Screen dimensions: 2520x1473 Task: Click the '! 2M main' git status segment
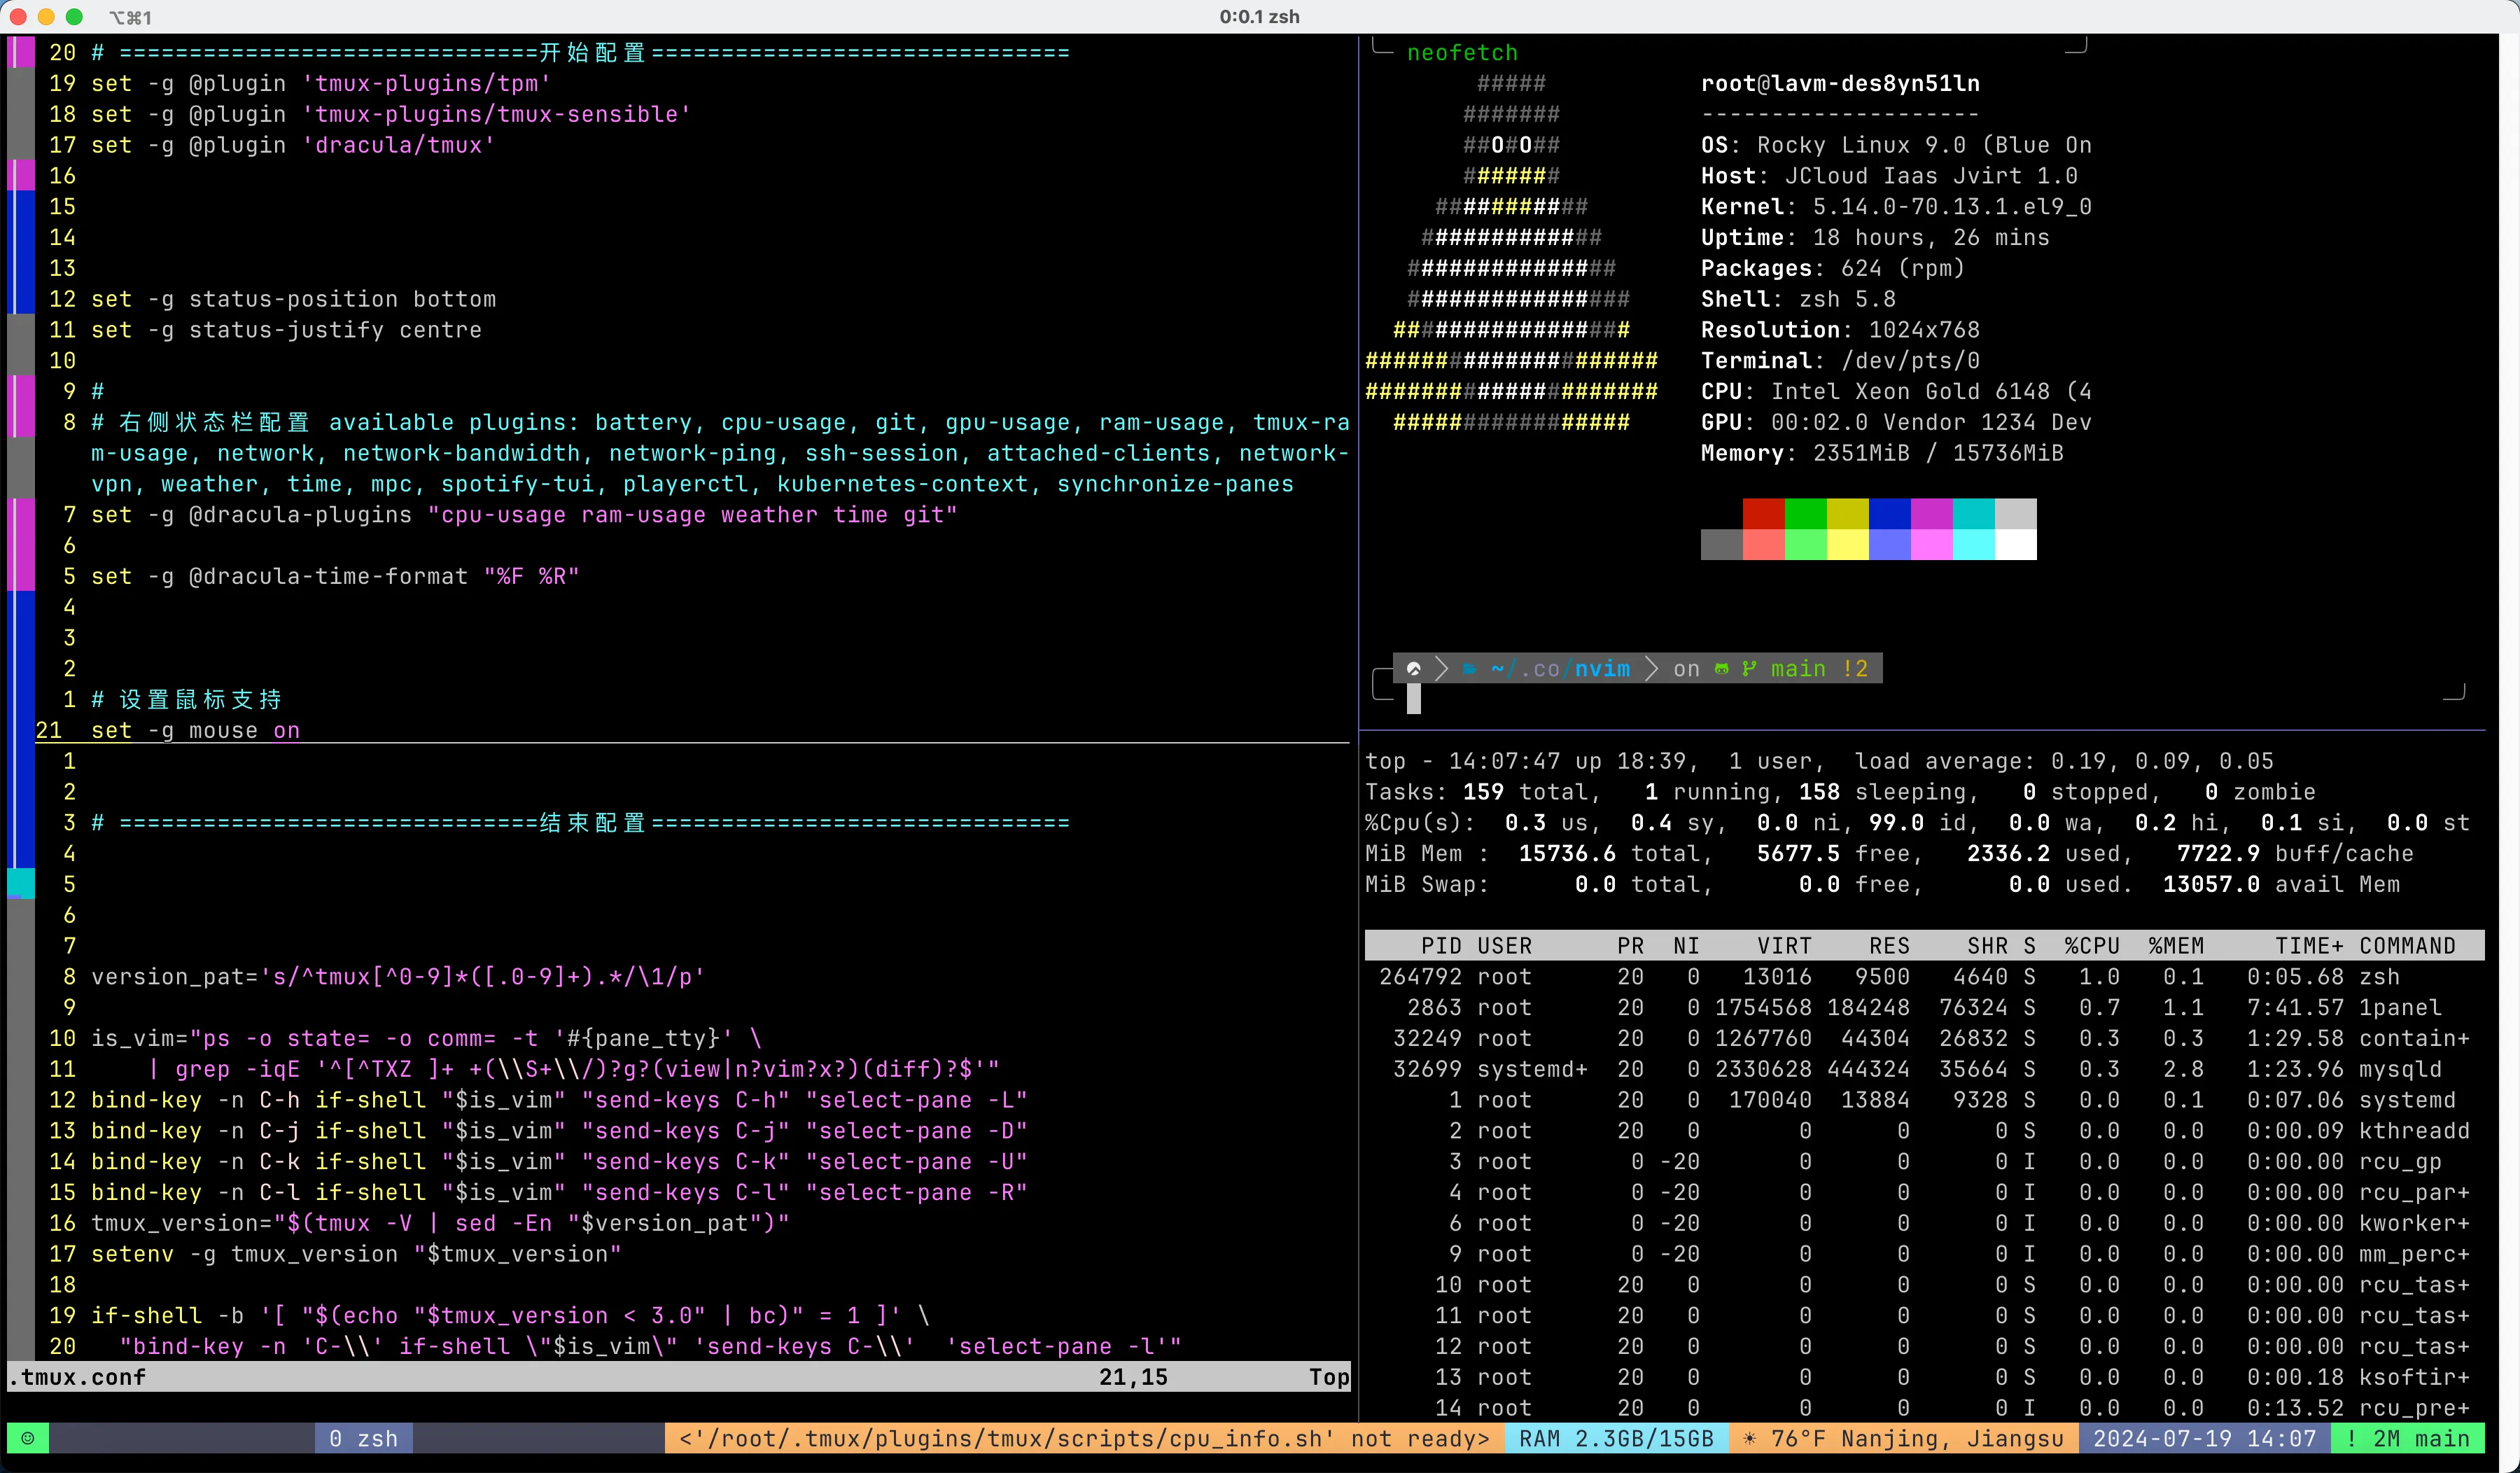tap(2408, 1438)
